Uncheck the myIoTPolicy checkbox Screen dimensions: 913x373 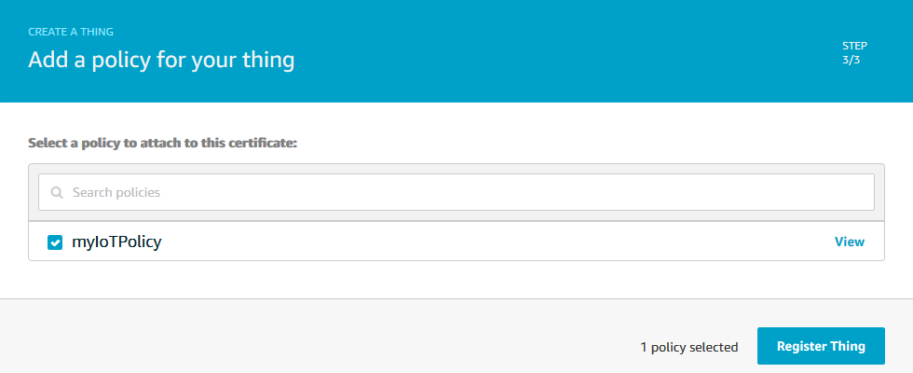(x=55, y=242)
